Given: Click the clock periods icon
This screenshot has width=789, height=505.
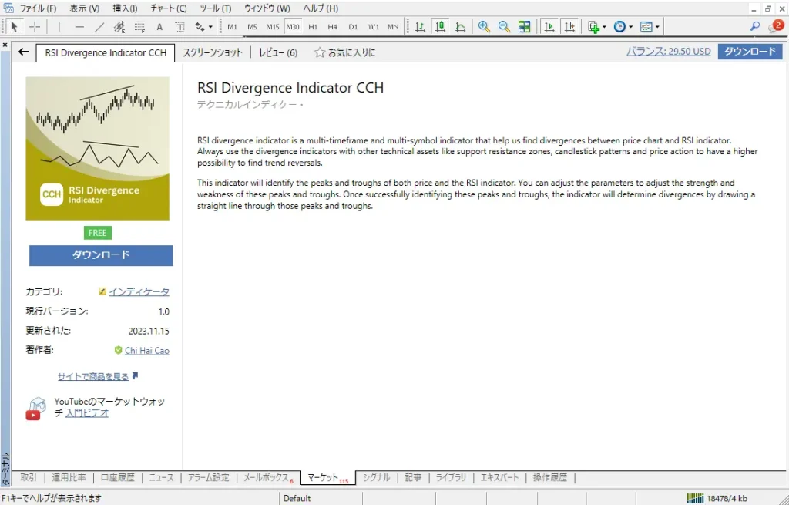Looking at the screenshot, I should (620, 27).
